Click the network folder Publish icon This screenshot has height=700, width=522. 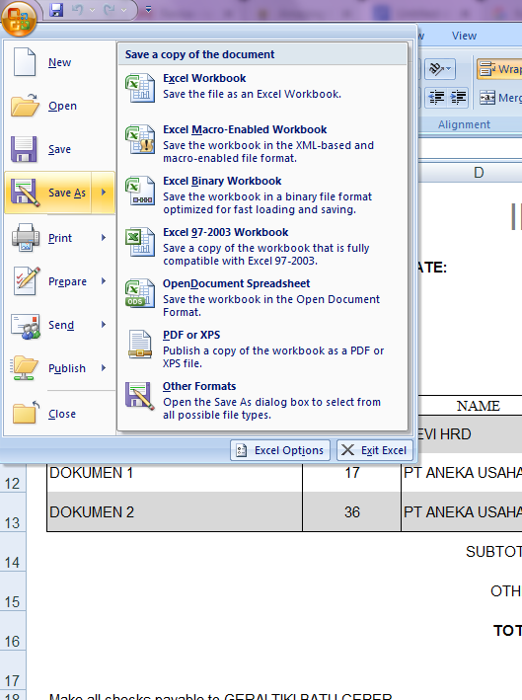click(24, 368)
